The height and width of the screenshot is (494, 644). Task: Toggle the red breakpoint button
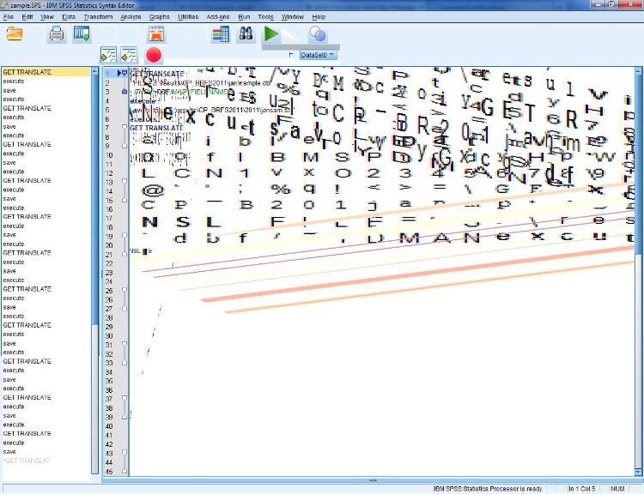click(x=154, y=55)
